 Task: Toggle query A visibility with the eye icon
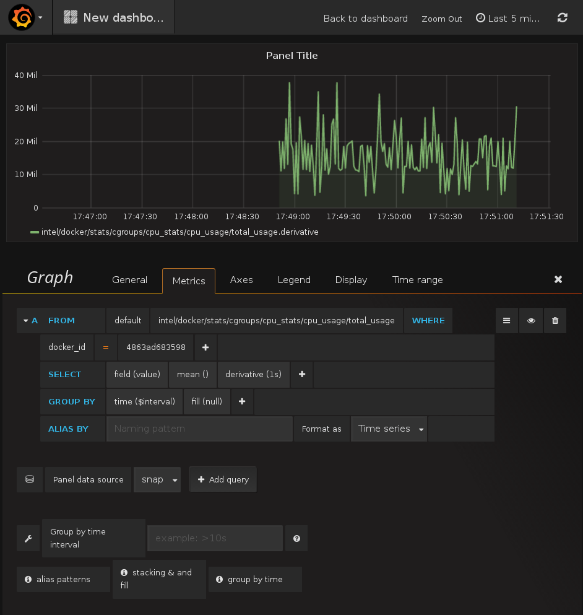[530, 321]
